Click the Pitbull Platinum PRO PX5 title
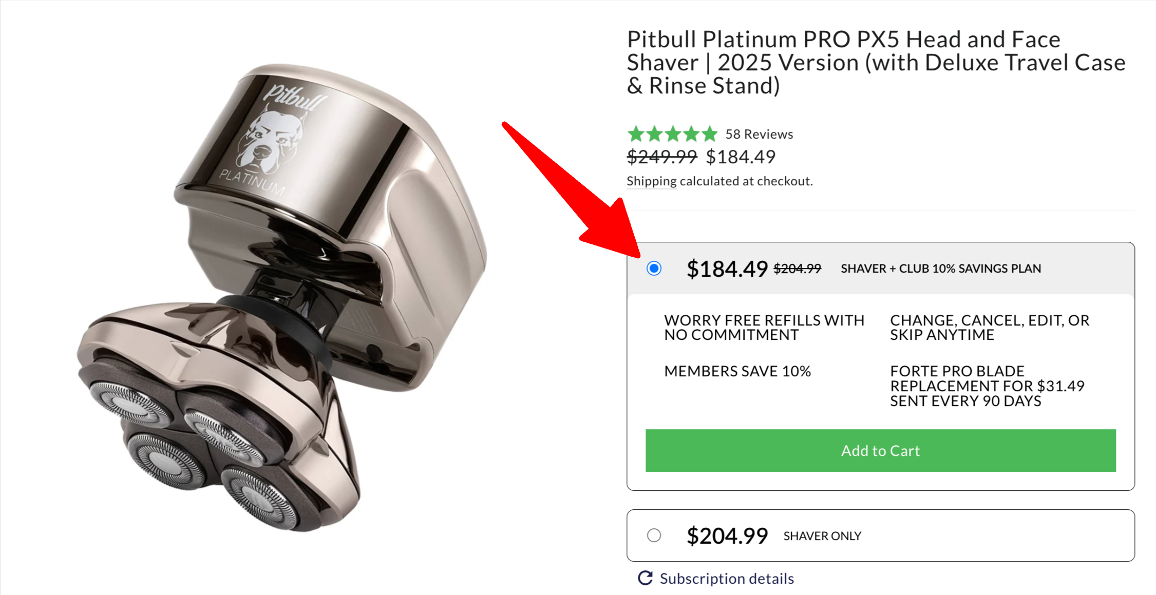Image resolution: width=1156 pixels, height=595 pixels. point(876,62)
